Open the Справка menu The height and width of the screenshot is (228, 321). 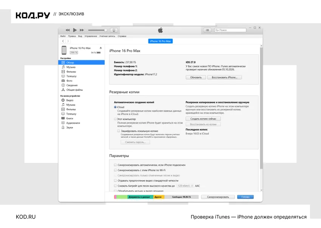pyautogui.click(x=122, y=36)
